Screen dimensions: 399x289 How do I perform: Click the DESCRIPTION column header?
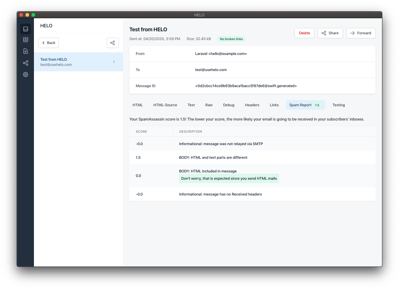[x=191, y=132]
